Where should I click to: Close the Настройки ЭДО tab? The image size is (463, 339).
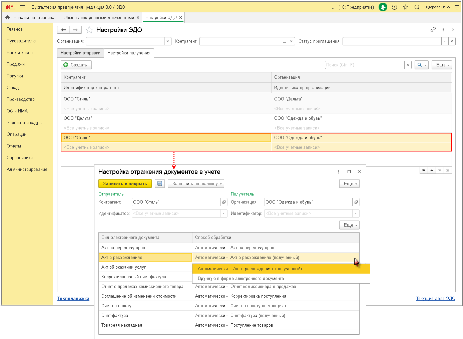[180, 18]
